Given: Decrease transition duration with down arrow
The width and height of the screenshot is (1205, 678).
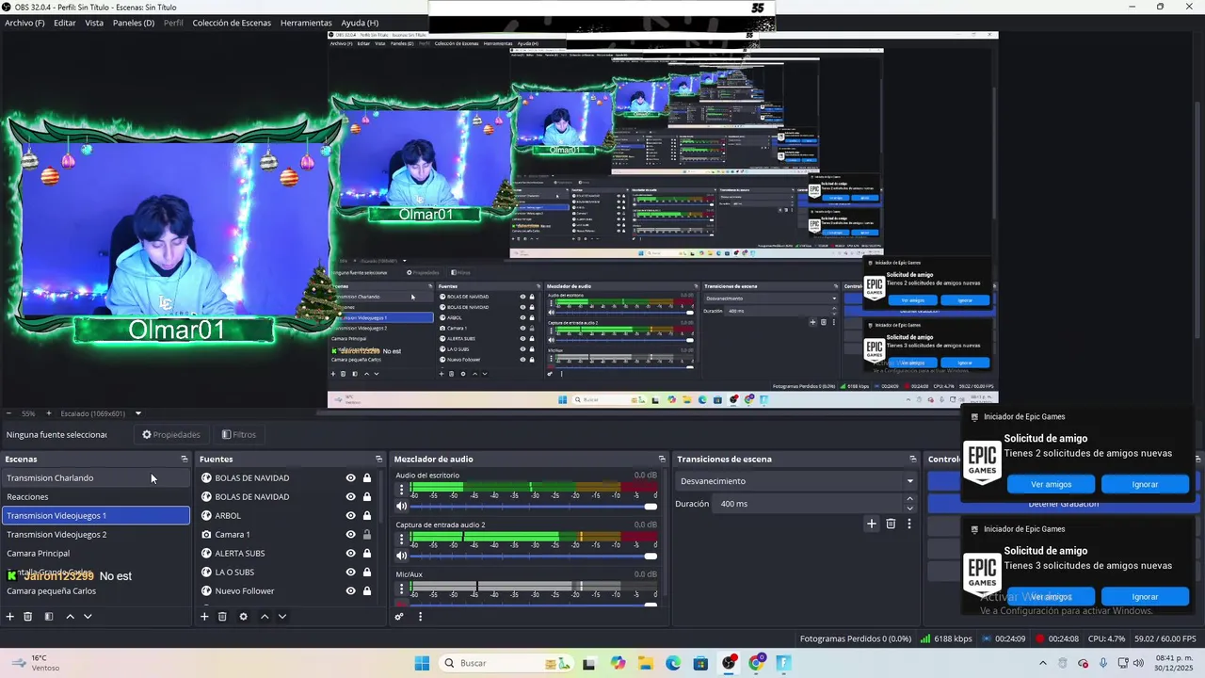Looking at the screenshot, I should tap(909, 508).
